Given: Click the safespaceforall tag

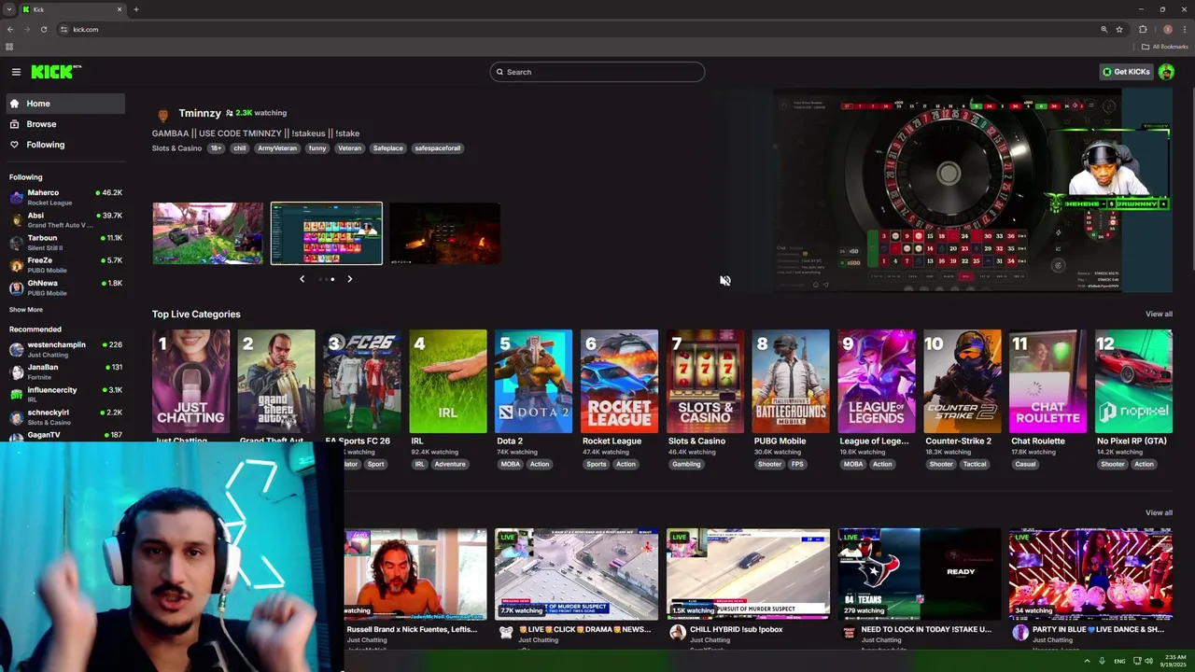Looking at the screenshot, I should point(438,148).
